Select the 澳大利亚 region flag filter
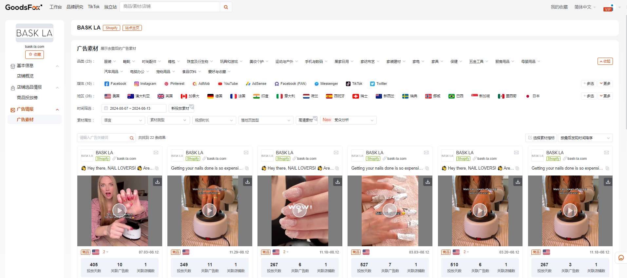 (139, 96)
